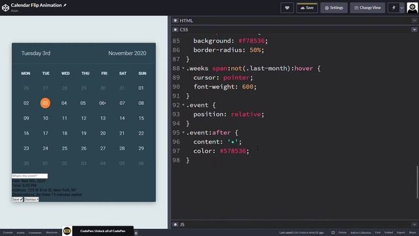Open the Assets panel
419x236 pixels.
click(x=20, y=233)
